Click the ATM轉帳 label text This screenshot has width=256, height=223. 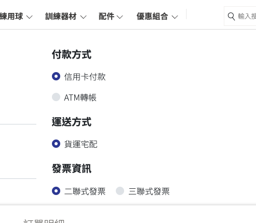80,97
